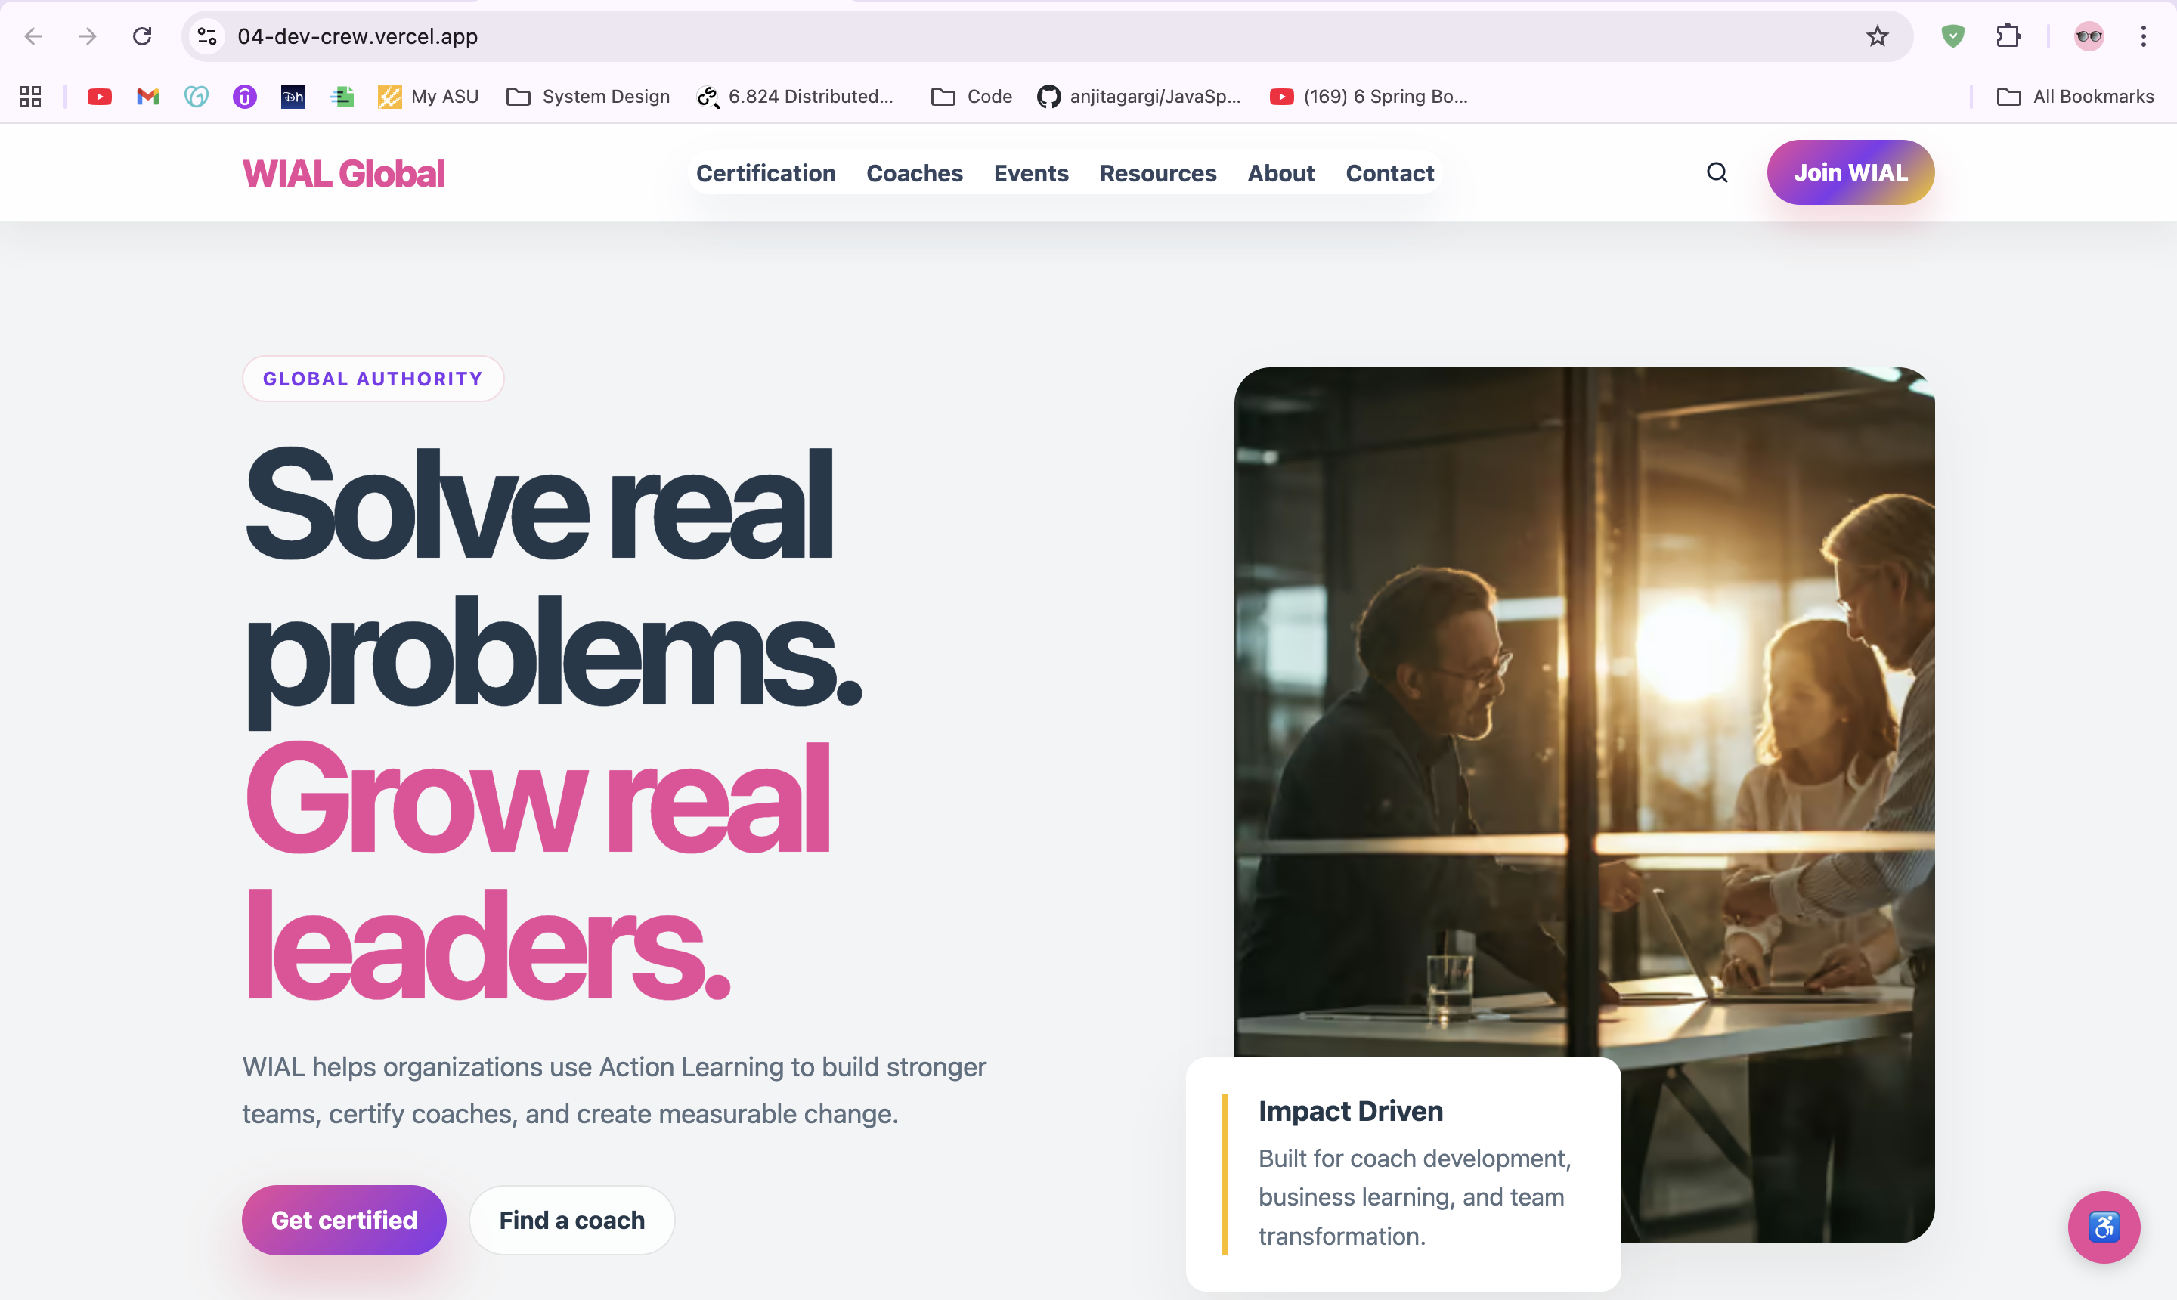Click the Find a coach button
2177x1300 pixels.
click(x=572, y=1219)
